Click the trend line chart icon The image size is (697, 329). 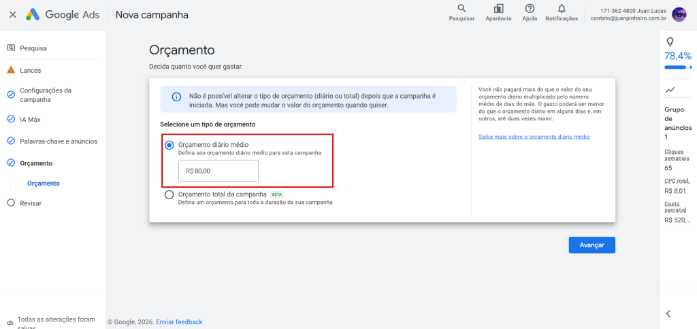pos(670,90)
